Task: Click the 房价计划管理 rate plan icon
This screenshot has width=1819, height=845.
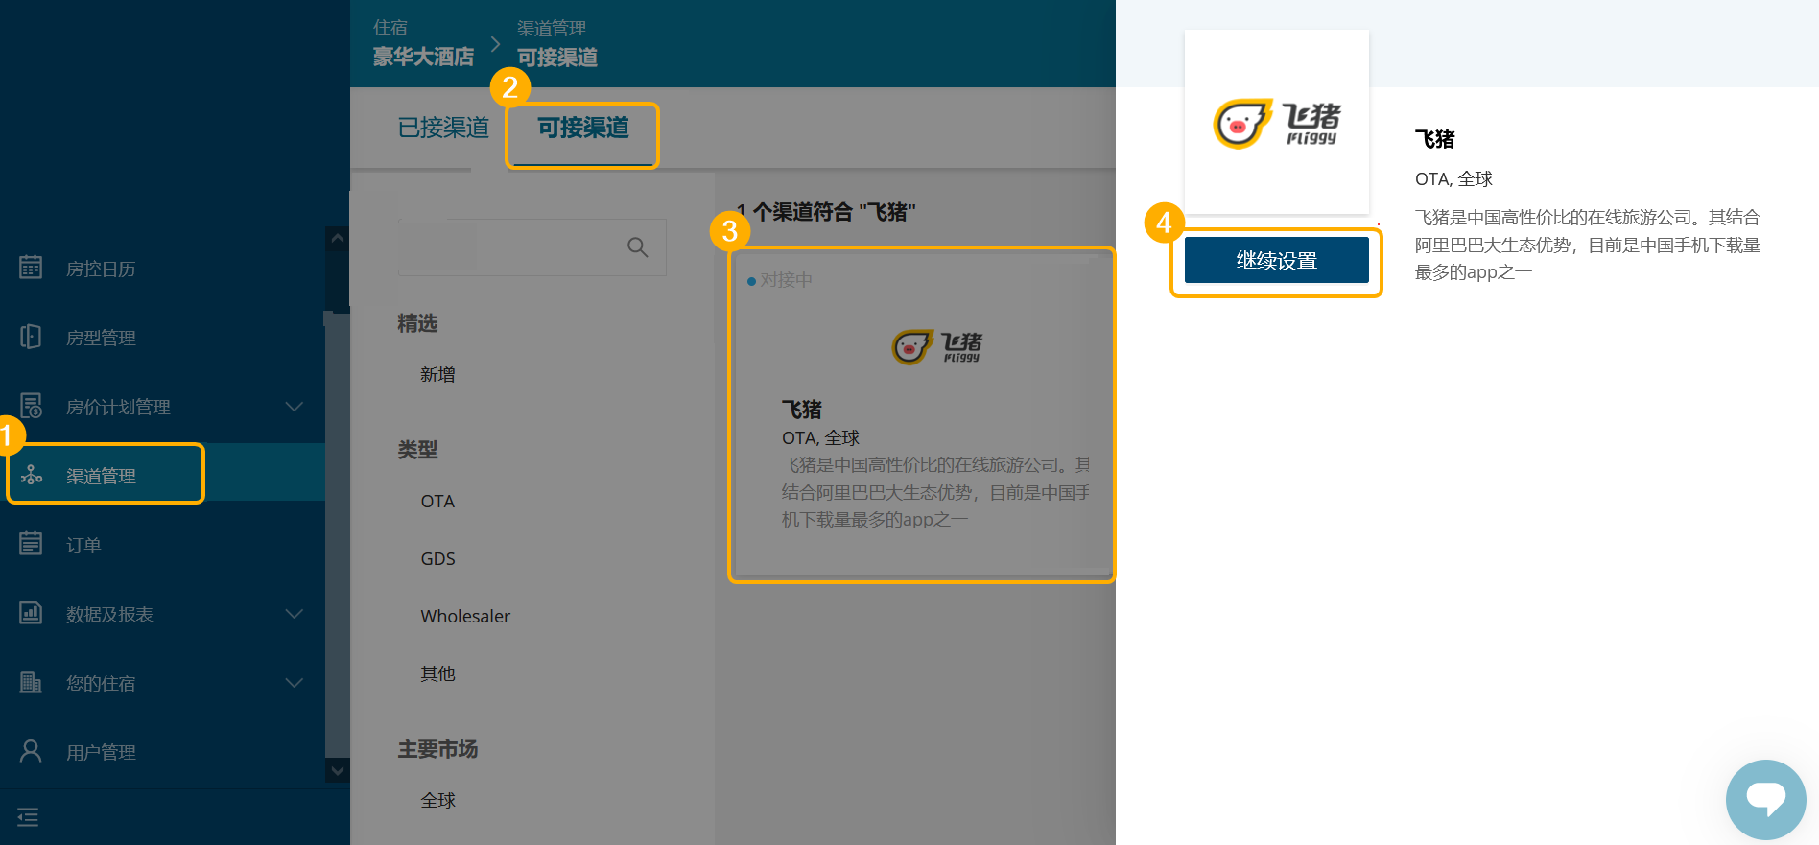Action: click(x=31, y=406)
